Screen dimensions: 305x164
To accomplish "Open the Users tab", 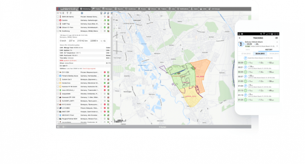I will (x=194, y=9).
